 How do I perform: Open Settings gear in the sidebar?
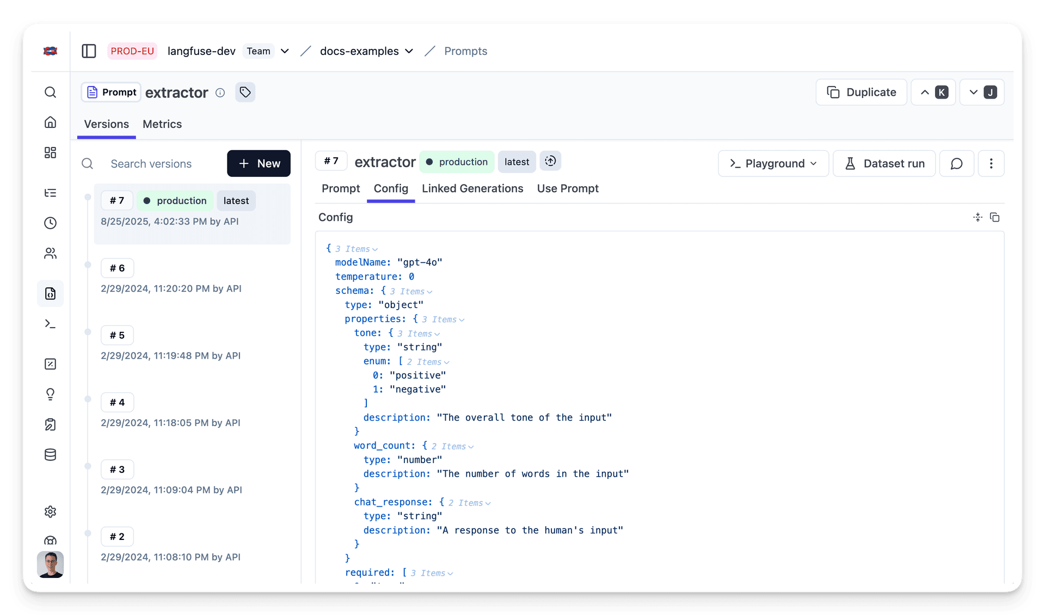[50, 512]
